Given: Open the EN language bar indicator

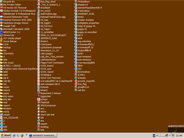Looking at the screenshot, I should point(154,136).
